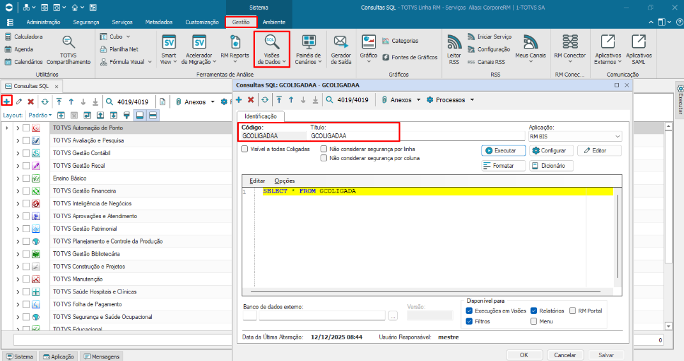684x361 pixels.
Task: Open Visões de Dados in the ribbon
Action: (272, 48)
